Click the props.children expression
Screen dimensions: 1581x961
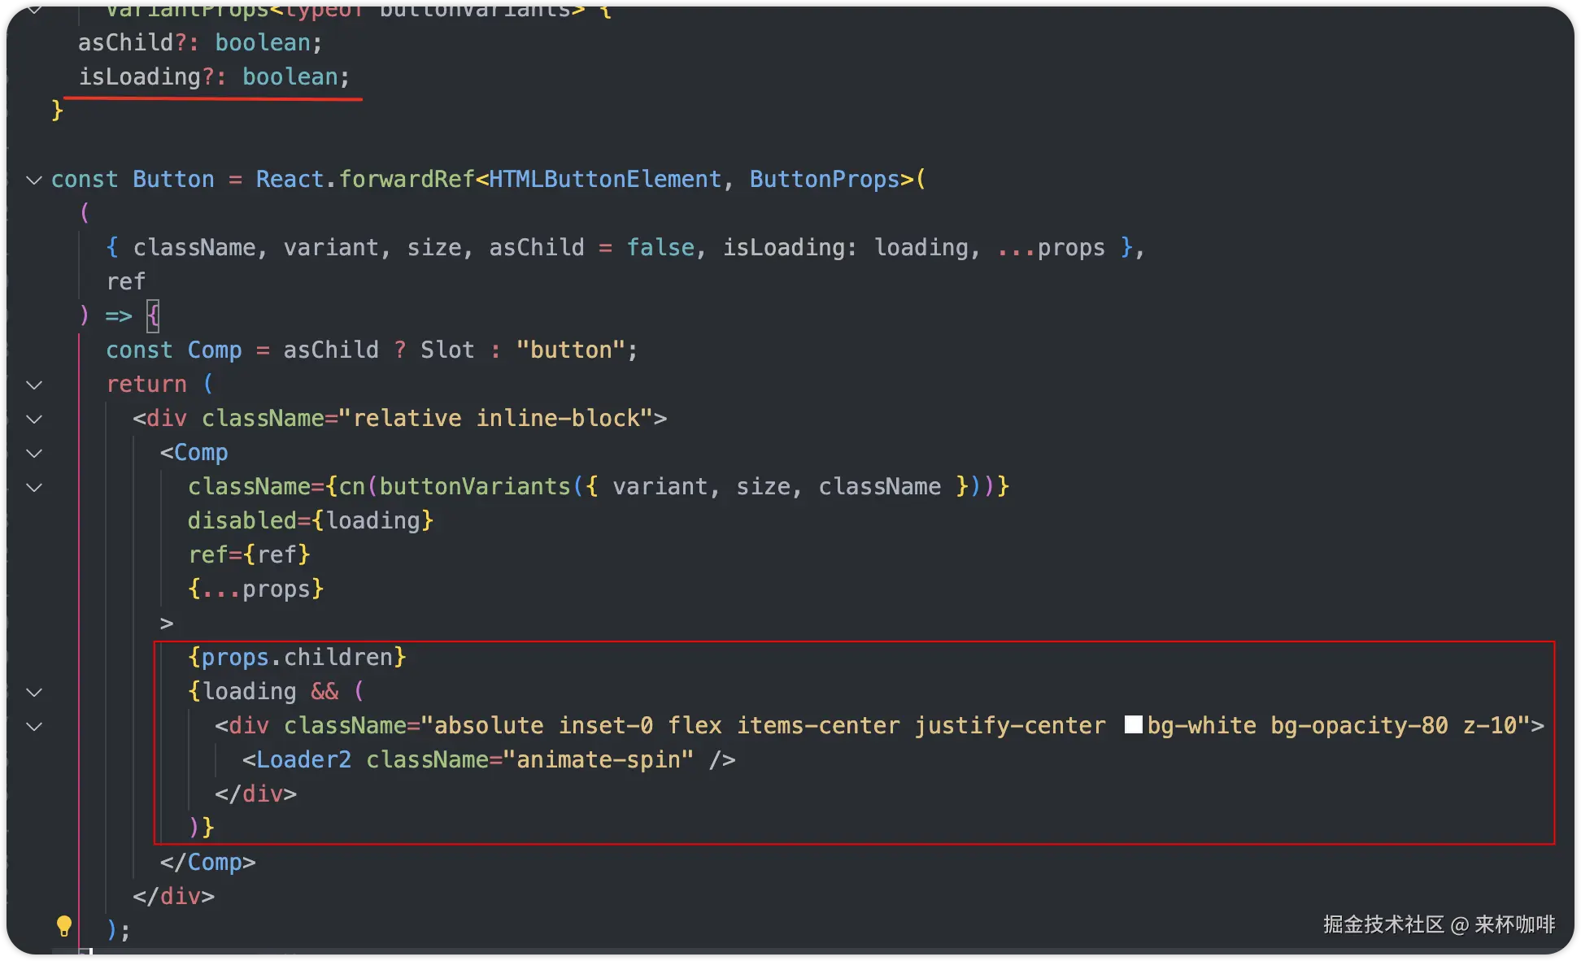click(297, 657)
